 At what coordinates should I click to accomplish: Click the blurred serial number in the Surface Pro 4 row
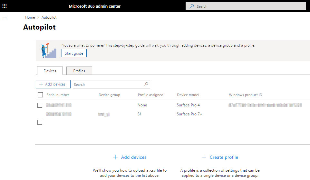pos(59,105)
